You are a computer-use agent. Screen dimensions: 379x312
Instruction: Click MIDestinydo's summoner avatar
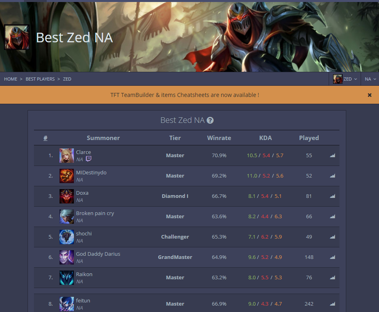[x=66, y=176]
